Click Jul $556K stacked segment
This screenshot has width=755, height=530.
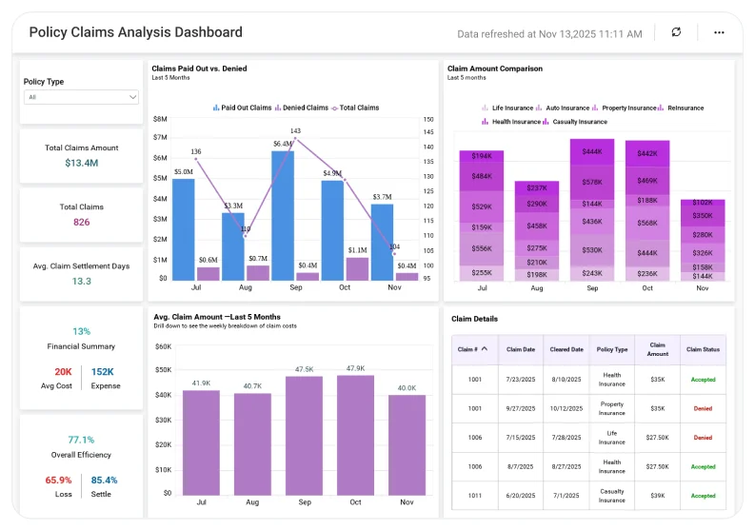click(482, 249)
